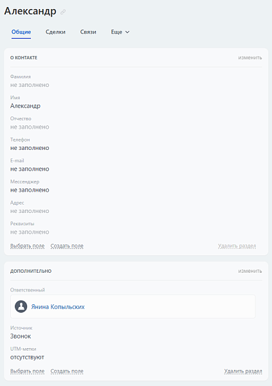Click the UTM-метки value отсутствуют

[x=27, y=357]
